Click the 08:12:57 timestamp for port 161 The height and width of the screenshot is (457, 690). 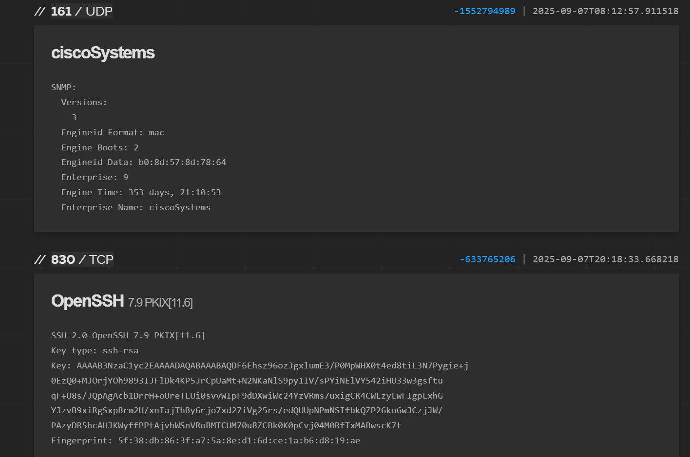tap(605, 11)
